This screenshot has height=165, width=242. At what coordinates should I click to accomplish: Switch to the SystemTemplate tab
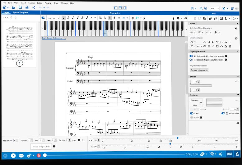(x=20, y=12)
